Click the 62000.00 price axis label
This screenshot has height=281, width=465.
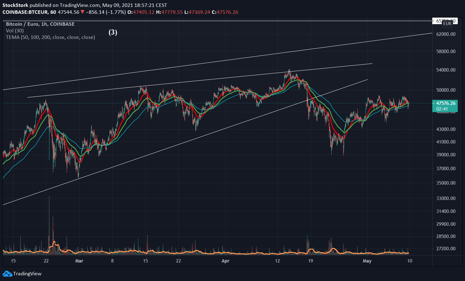(x=445, y=34)
